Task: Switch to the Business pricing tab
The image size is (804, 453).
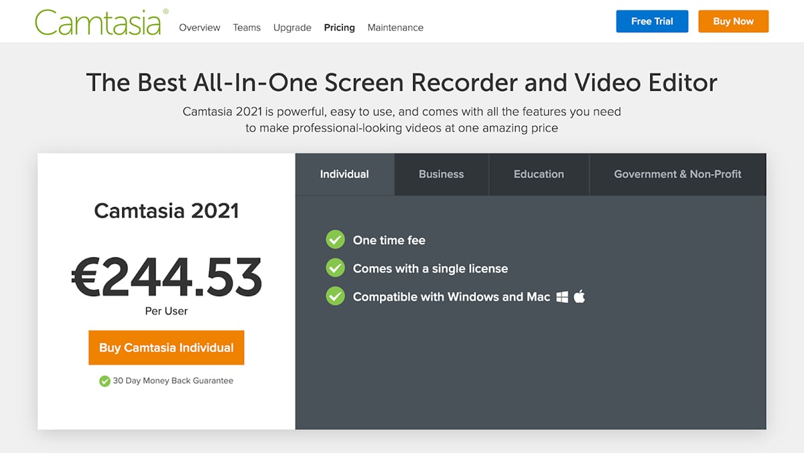Action: tap(441, 174)
